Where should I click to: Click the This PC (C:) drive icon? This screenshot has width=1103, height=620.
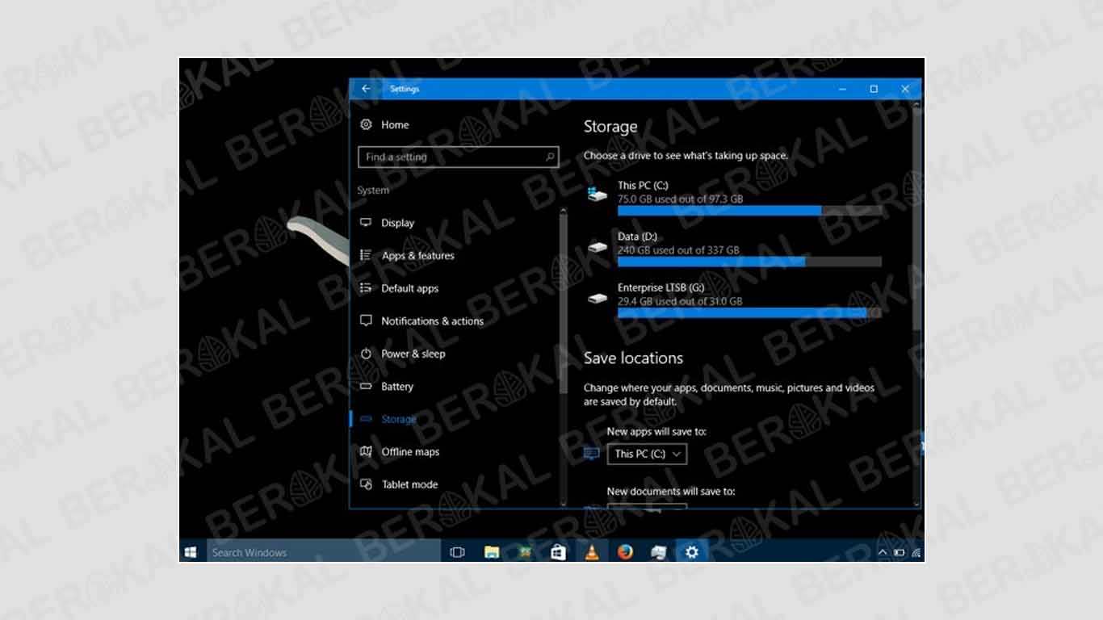click(598, 194)
